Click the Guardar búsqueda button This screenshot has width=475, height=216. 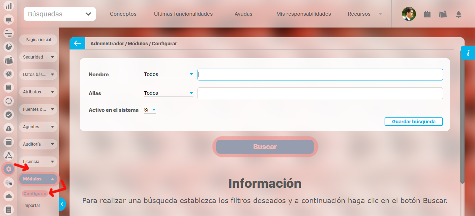413,122
